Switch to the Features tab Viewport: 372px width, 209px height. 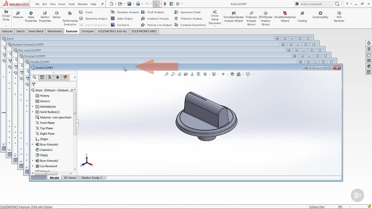[x=7, y=31]
